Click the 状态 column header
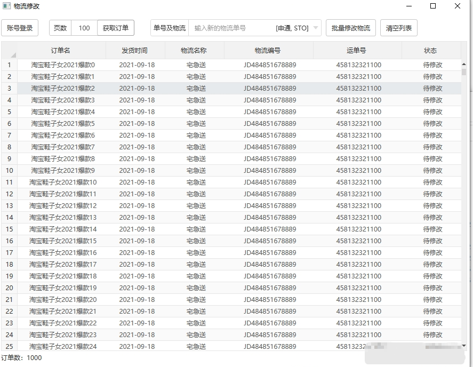Screen dimensions: 473x367 pos(430,51)
